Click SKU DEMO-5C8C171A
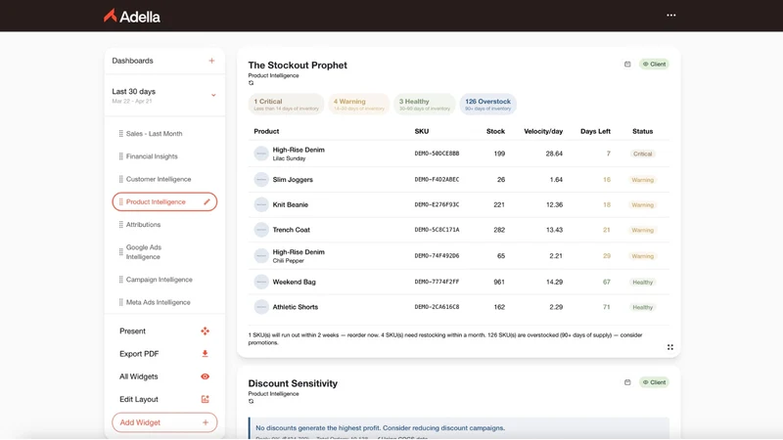Image resolution: width=783 pixels, height=440 pixels. pos(437,230)
